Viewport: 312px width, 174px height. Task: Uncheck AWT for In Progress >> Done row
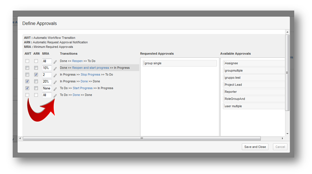(x=28, y=82)
